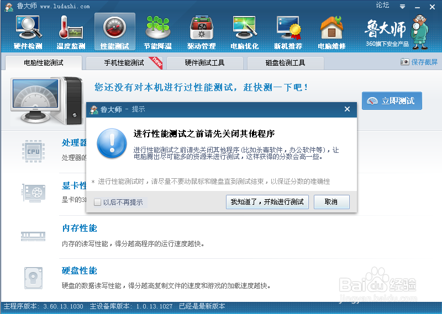Click 主程序版本: 3.60.13.1030 status text
This screenshot has width=442, height=314.
point(43,306)
